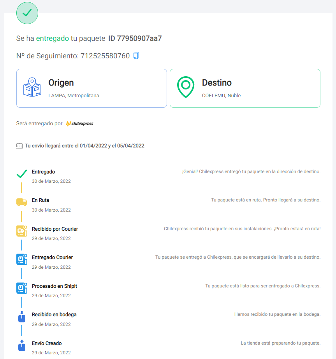Click the green Entregado checkmark in timeline
Viewport: 336px width, 359px height.
pos(22,174)
